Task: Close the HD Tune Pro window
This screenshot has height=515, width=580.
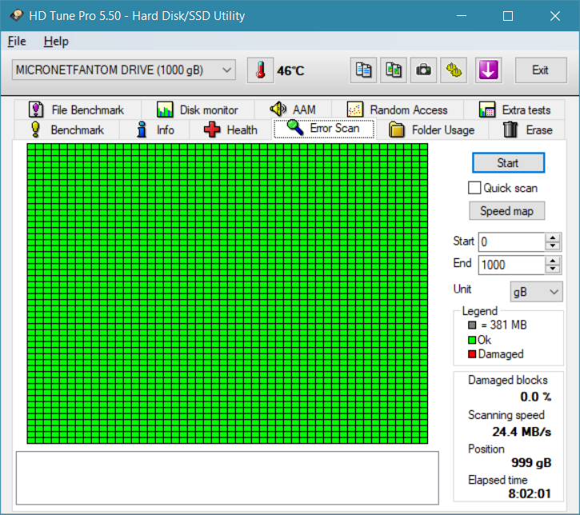Action: (x=555, y=16)
